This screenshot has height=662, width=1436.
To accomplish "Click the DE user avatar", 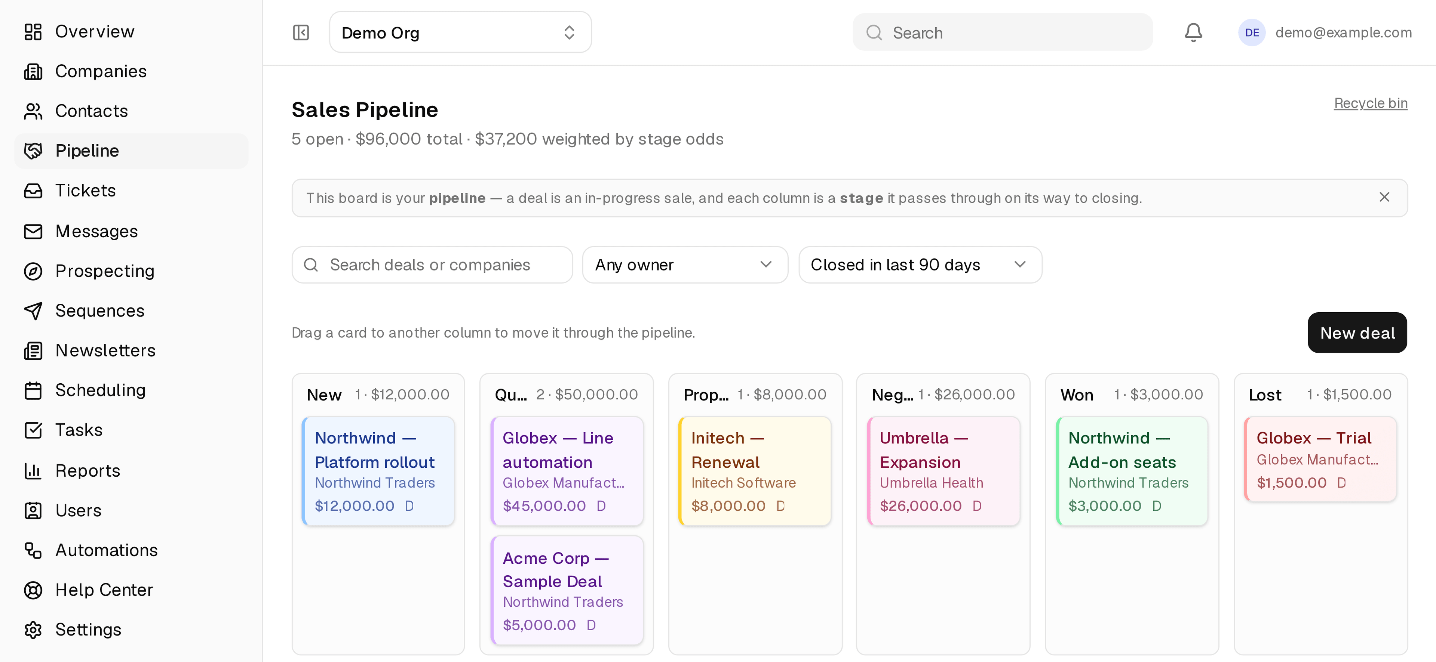I will (1252, 33).
